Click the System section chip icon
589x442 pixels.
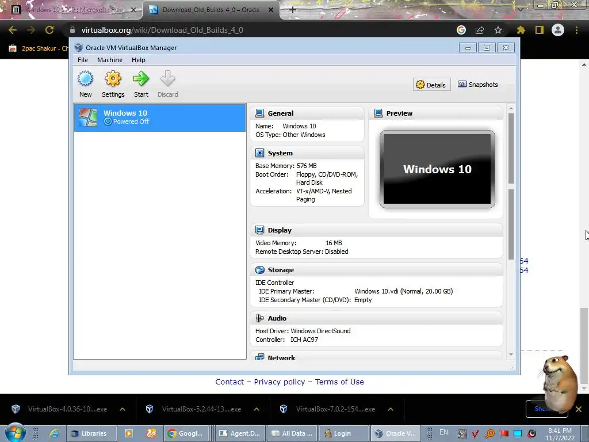259,153
